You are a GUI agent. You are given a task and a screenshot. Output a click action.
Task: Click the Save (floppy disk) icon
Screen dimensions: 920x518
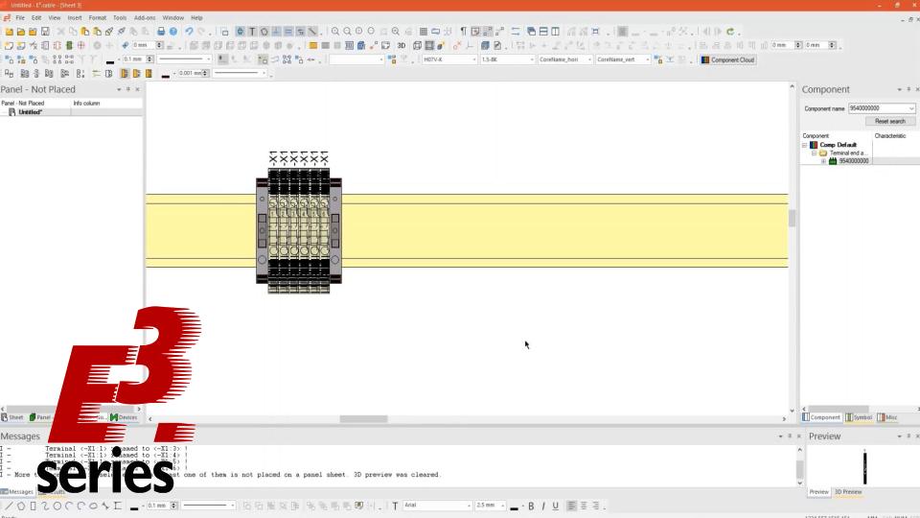coord(45,32)
